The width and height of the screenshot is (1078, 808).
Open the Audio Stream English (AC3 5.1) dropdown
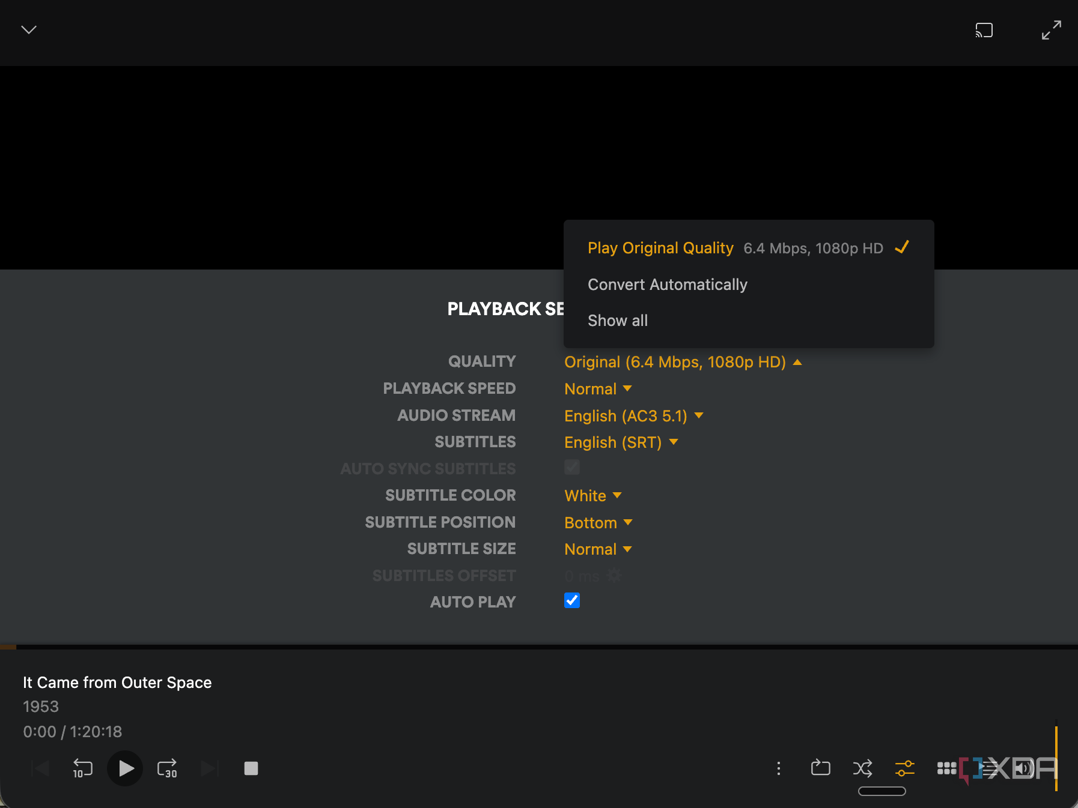(x=634, y=416)
